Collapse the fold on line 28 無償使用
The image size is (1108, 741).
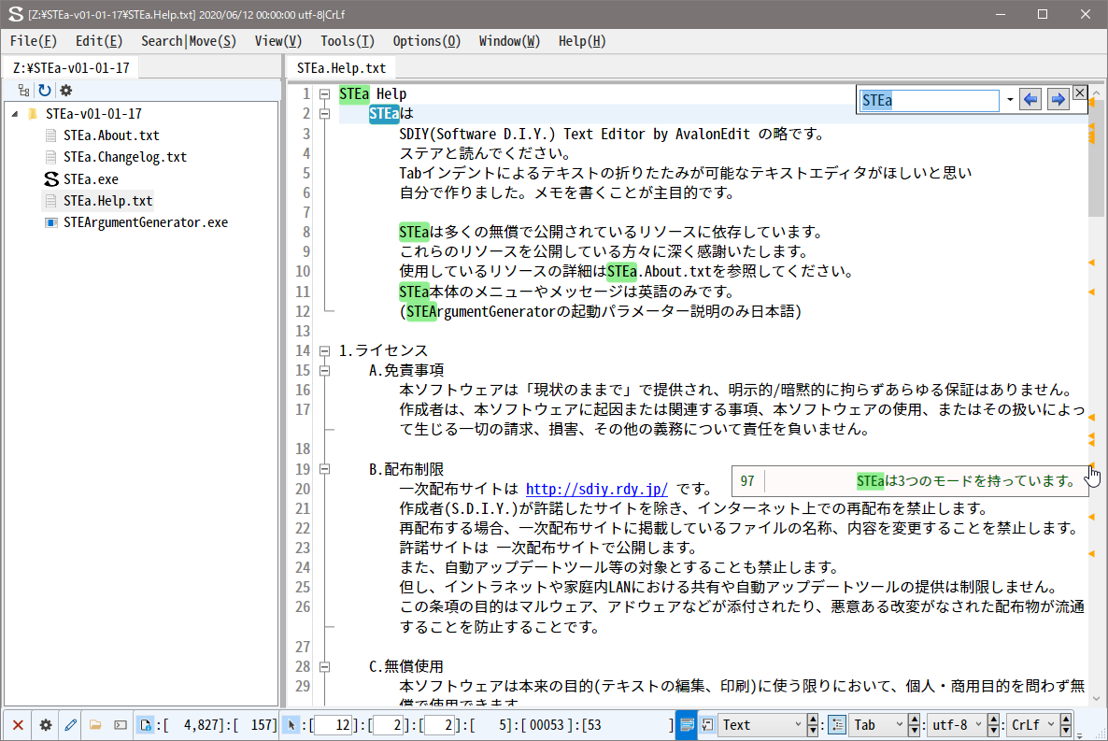324,666
